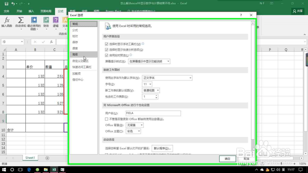Click the 加载项 category
The width and height of the screenshot is (308, 173).
click(84, 74)
